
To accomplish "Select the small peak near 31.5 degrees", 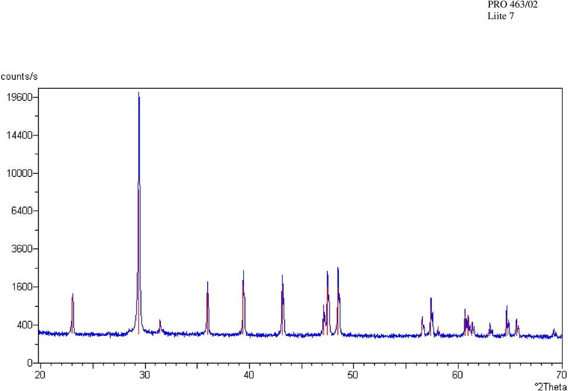I will (160, 326).
